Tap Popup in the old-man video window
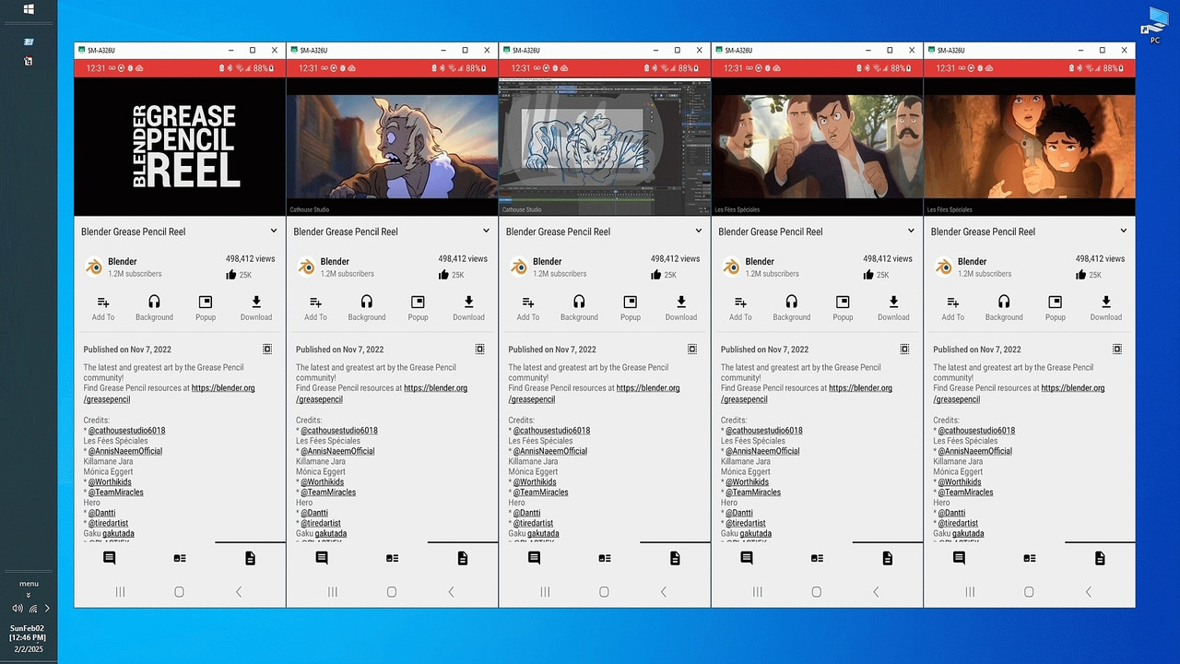Screen dimensions: 1180x664 tap(418, 308)
